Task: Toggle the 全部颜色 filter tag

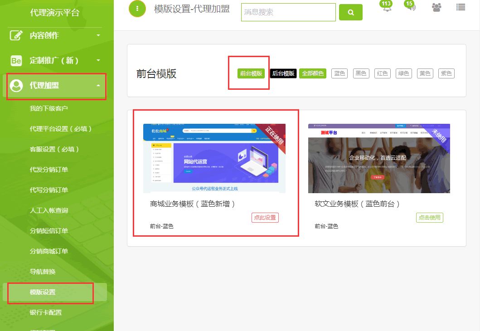Action: click(x=313, y=73)
